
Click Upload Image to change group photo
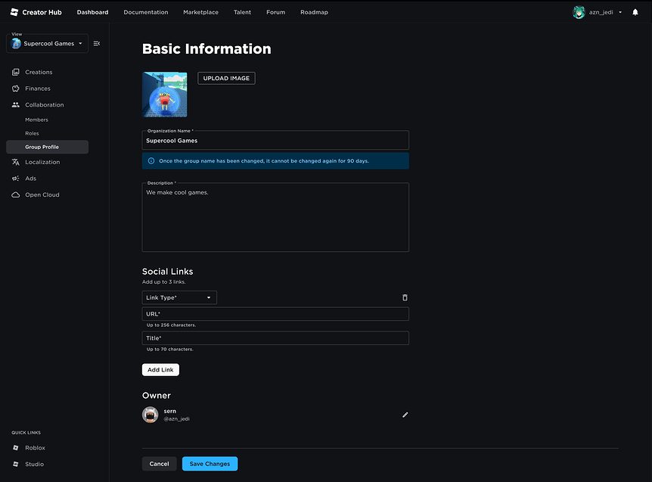coord(225,77)
